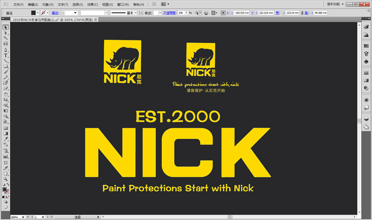Select the Eyedropper tool
The height and width of the screenshot is (220, 372).
pos(6,139)
